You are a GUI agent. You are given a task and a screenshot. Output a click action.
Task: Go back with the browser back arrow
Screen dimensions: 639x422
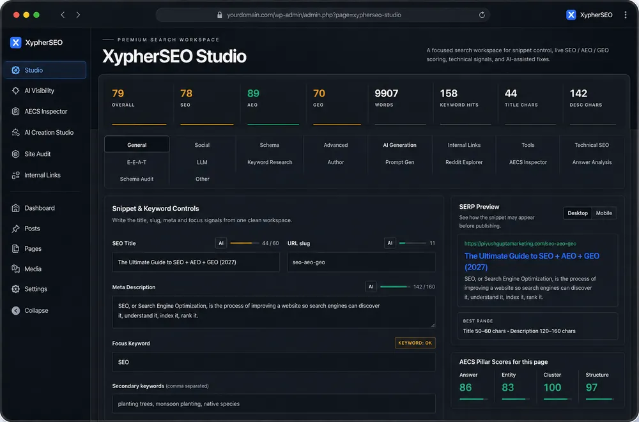(x=63, y=15)
